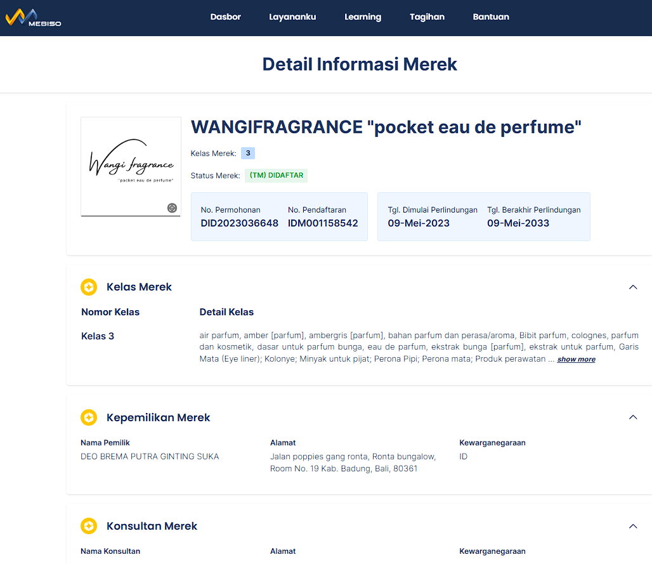Select nationality value ID
The image size is (652, 564).
point(463,457)
